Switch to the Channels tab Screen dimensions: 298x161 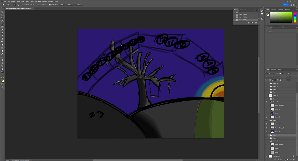(274, 69)
